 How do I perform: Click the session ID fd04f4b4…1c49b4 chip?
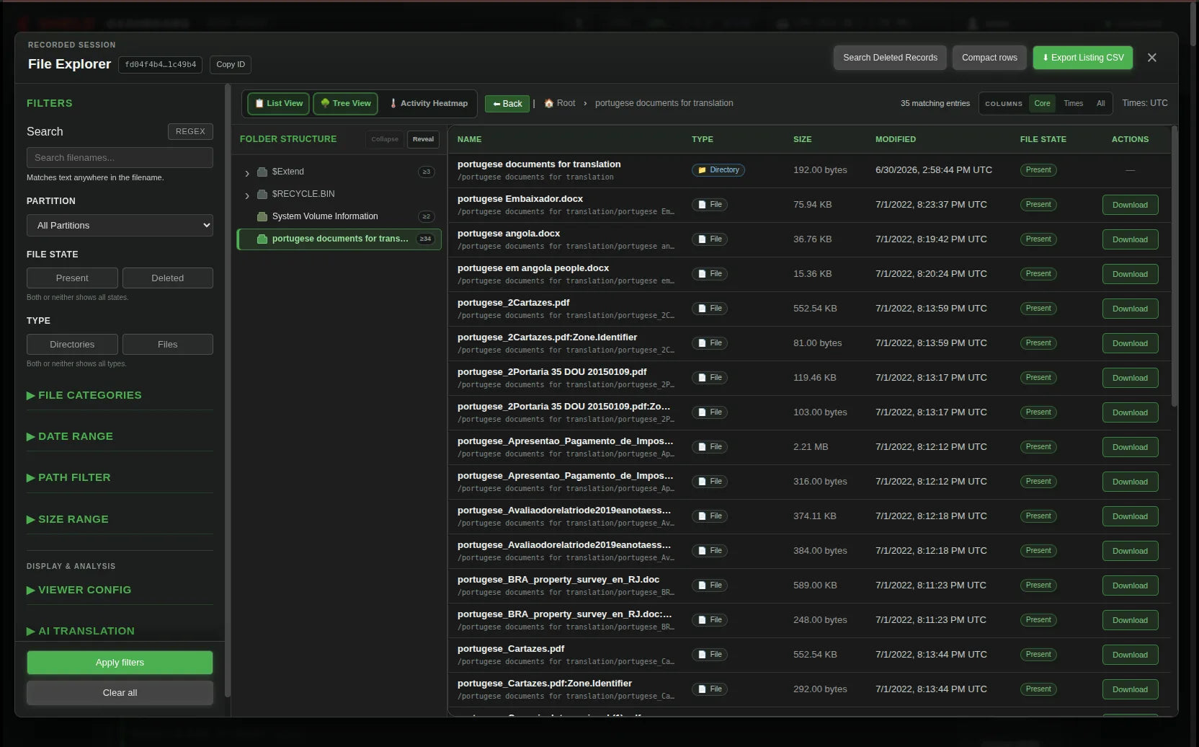(x=160, y=64)
